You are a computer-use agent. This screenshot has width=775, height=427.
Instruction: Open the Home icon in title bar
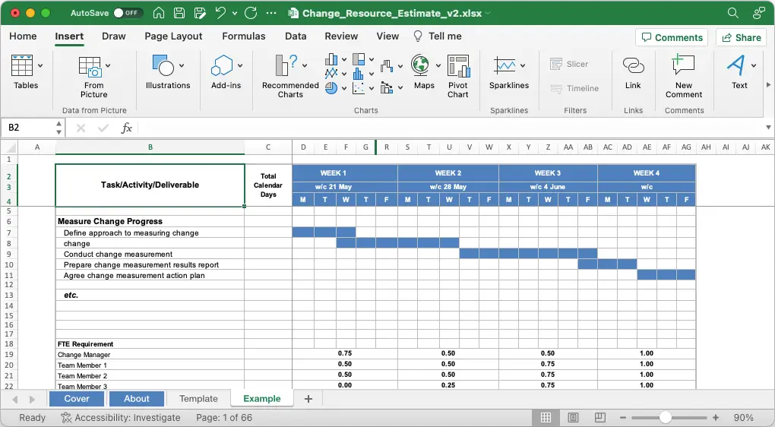tap(159, 13)
